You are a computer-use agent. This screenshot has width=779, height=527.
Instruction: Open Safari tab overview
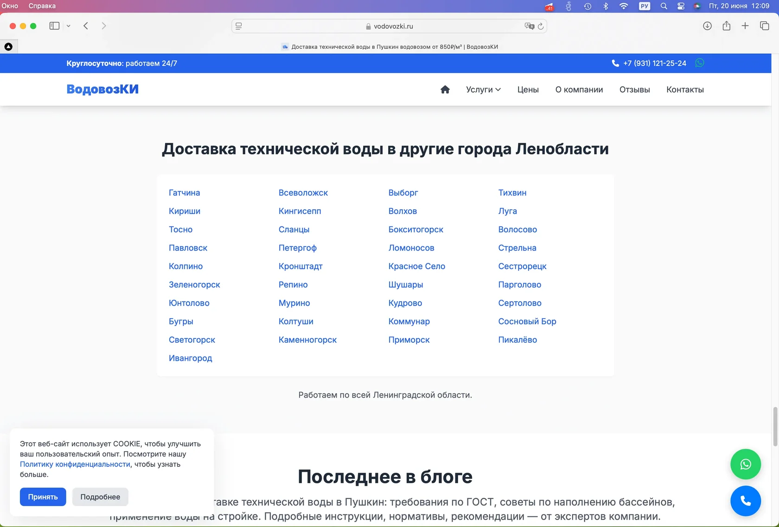pos(763,26)
